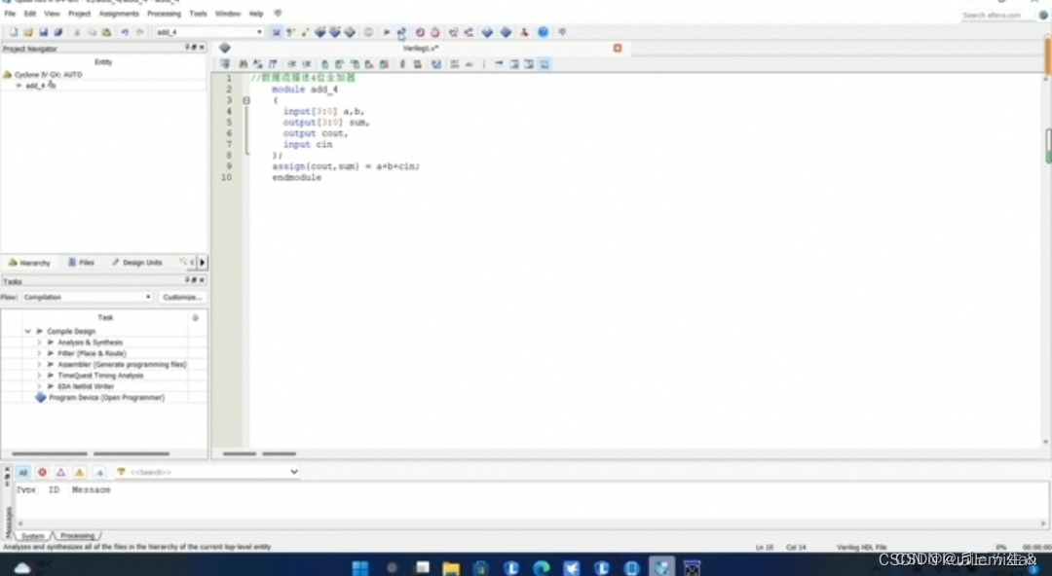The height and width of the screenshot is (576, 1052).
Task: Toggle the All messages filter
Action: [x=22, y=472]
